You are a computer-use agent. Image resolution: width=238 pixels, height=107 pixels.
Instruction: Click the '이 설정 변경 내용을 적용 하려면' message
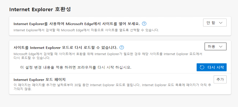[76, 67]
